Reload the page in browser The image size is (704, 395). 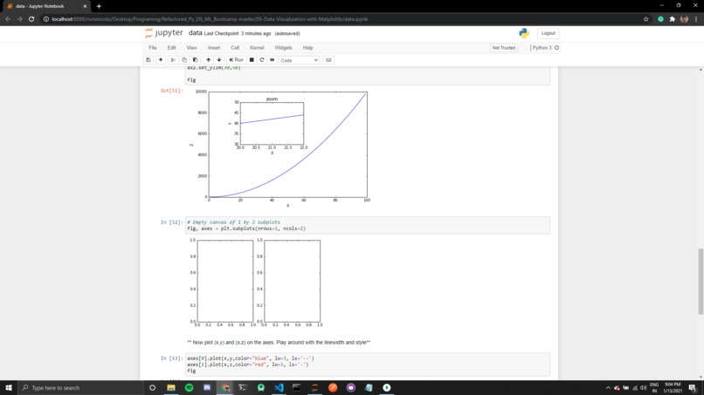(31, 19)
